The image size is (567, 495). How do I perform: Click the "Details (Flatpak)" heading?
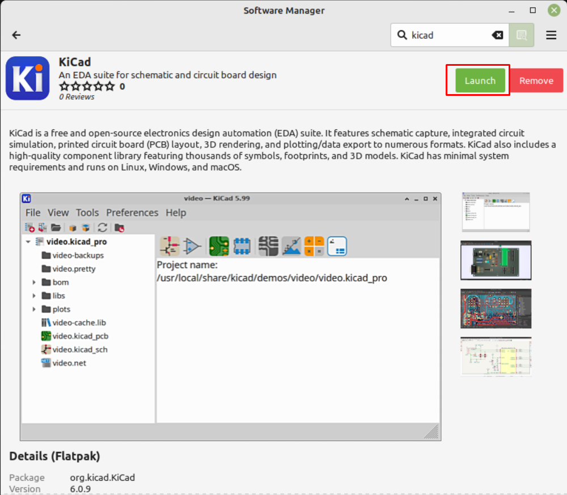(x=54, y=456)
